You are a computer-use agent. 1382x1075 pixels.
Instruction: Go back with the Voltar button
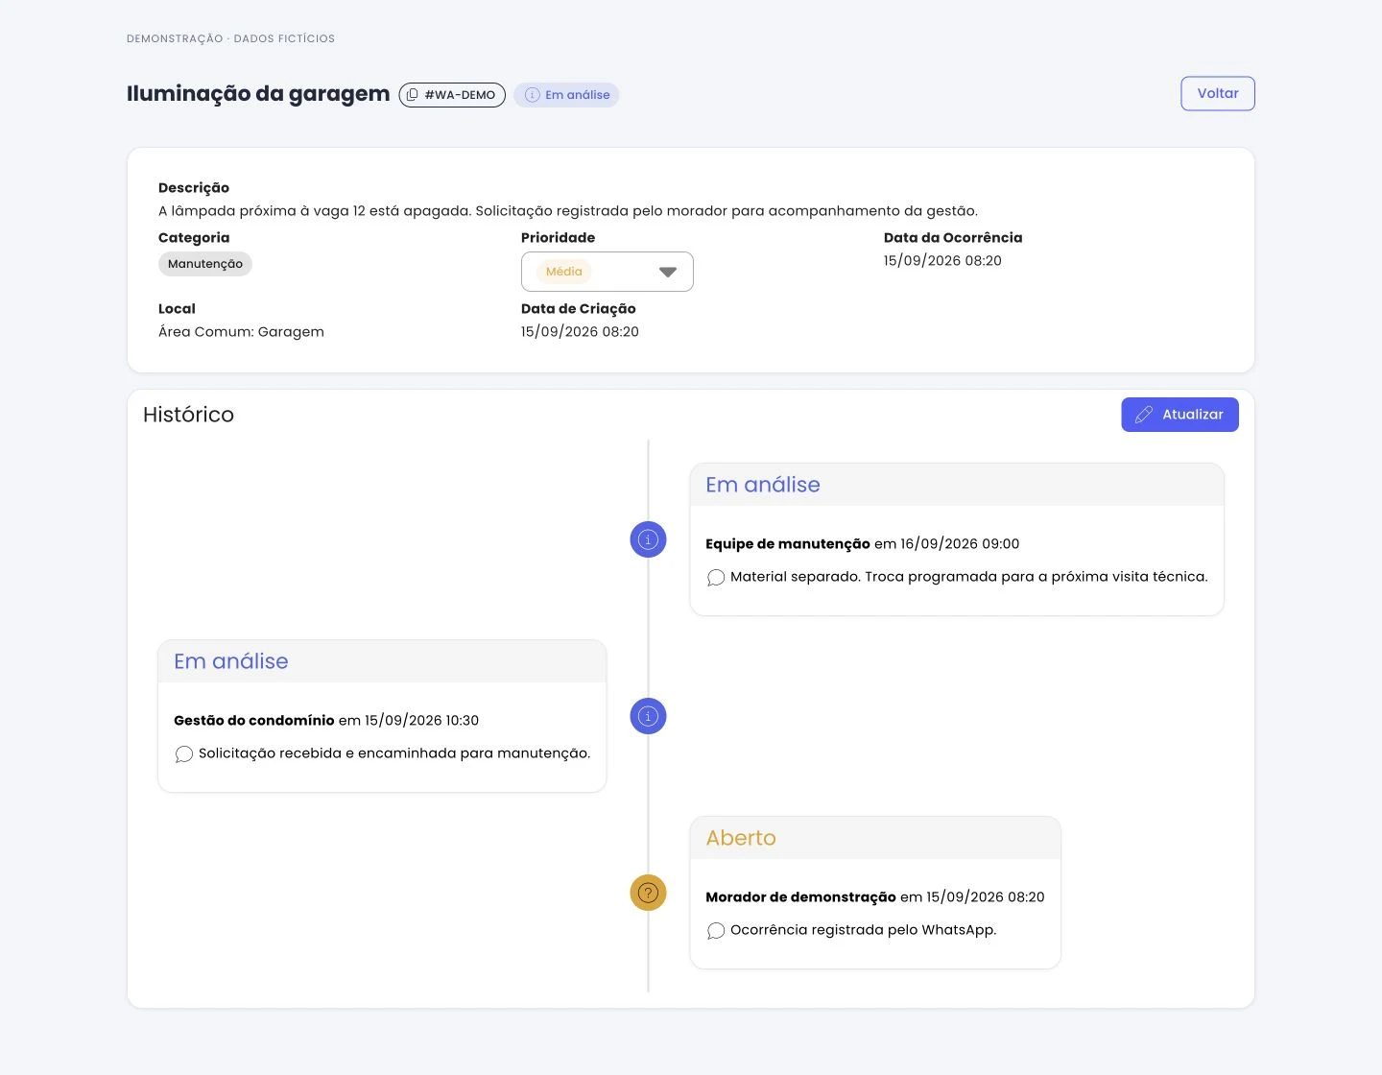[1218, 93]
